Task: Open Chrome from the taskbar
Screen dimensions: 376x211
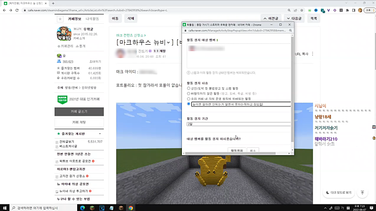Action: (x=131, y=208)
